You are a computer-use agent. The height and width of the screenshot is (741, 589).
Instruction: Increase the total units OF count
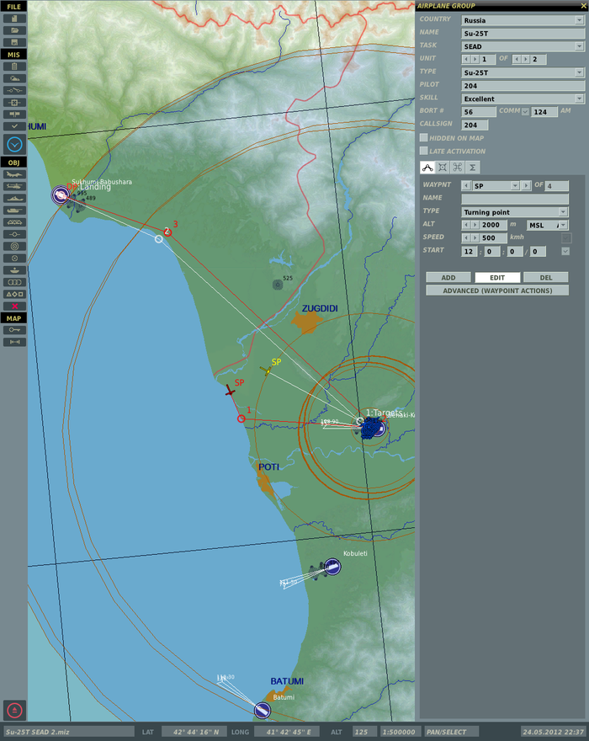(x=526, y=59)
